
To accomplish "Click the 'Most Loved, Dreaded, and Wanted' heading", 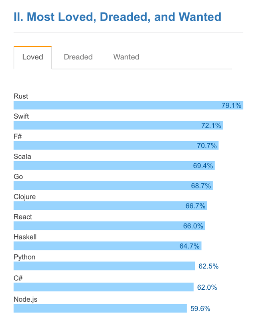I will [x=117, y=17].
